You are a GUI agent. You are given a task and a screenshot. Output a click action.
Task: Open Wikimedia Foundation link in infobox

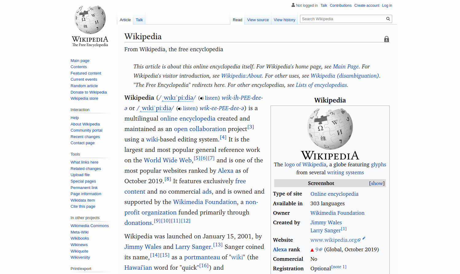point(337,213)
